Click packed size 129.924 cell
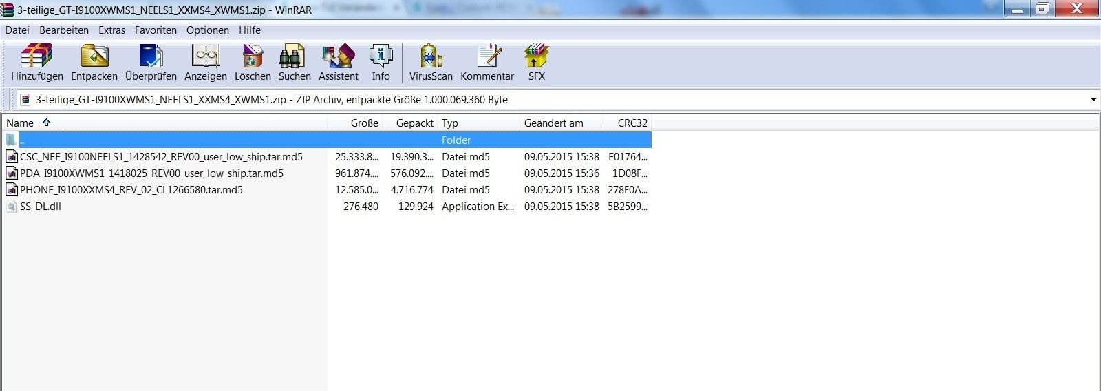The height and width of the screenshot is (391, 1101). click(416, 207)
